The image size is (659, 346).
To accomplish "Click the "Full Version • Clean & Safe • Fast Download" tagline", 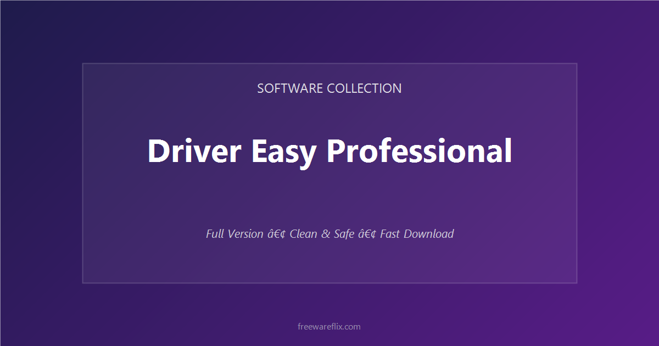I will [x=329, y=234].
